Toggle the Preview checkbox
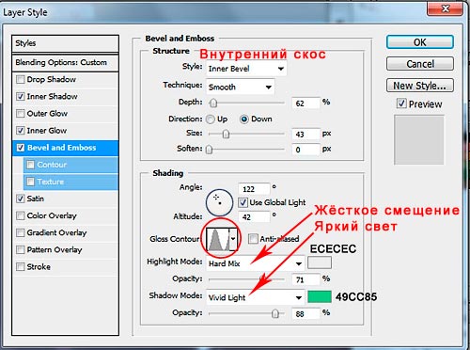The width and height of the screenshot is (470, 350). [401, 103]
